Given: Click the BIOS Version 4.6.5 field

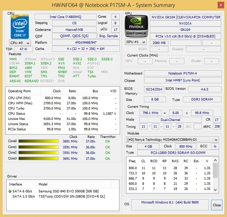Looking at the screenshot, I should pos(205,89).
